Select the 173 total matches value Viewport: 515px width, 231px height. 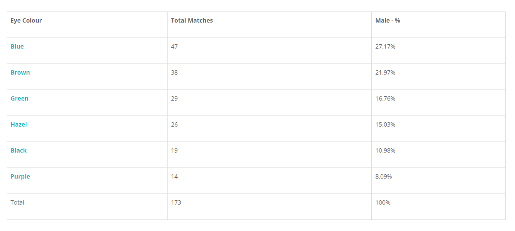(176, 202)
